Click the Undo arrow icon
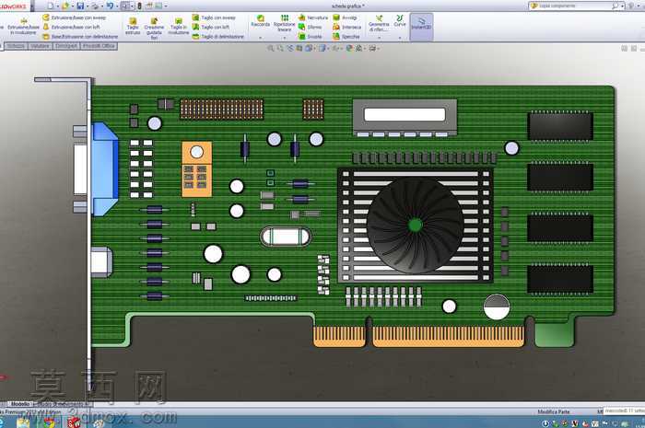This screenshot has height=428, width=645. (110, 6)
